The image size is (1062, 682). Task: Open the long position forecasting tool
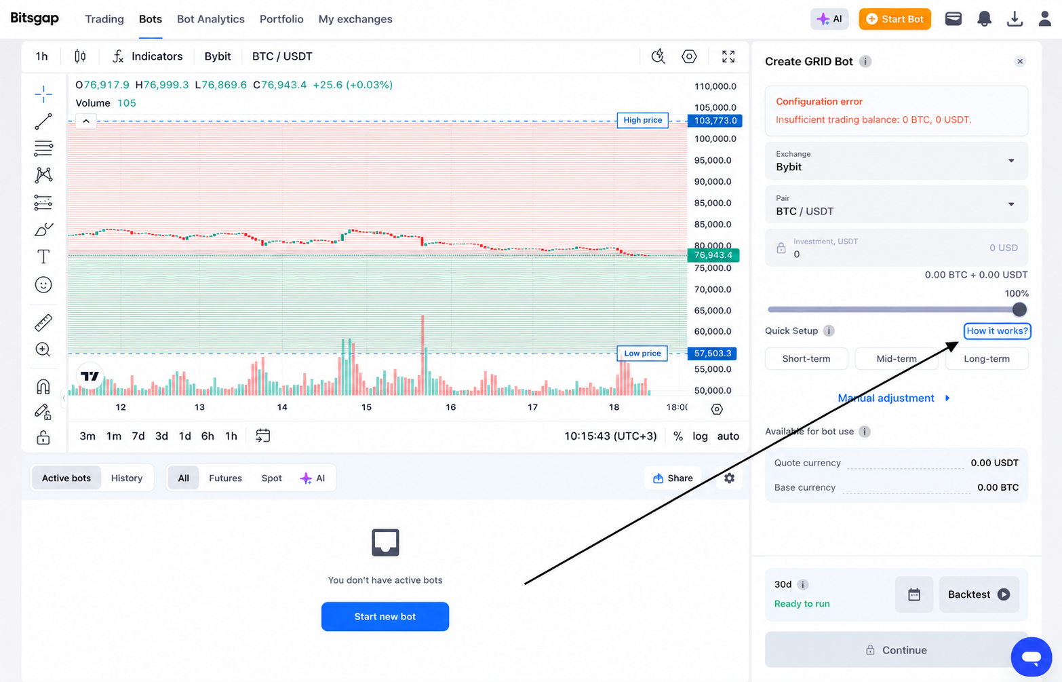tap(43, 202)
